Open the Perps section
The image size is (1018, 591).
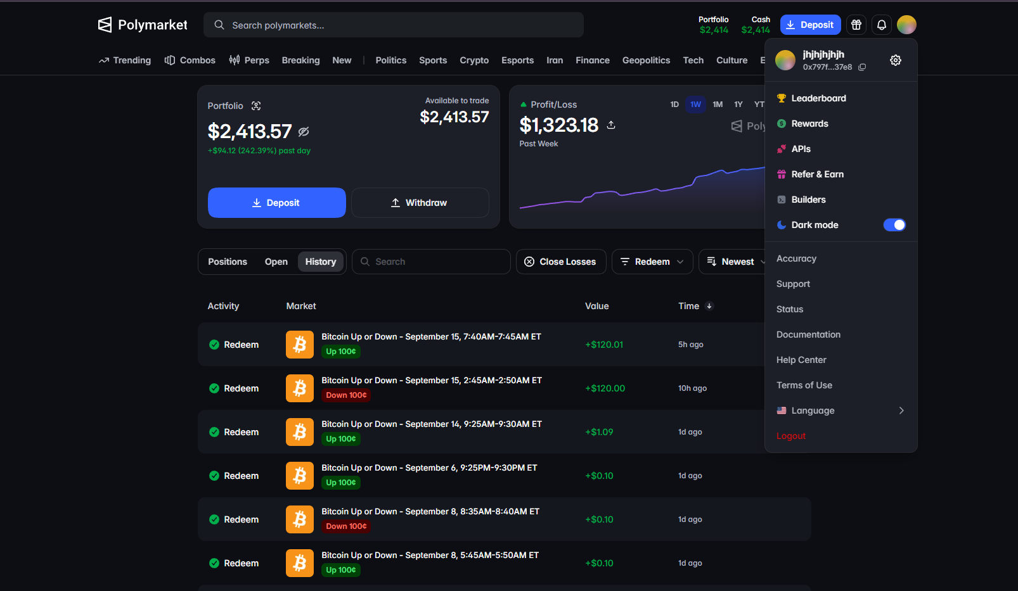click(249, 60)
